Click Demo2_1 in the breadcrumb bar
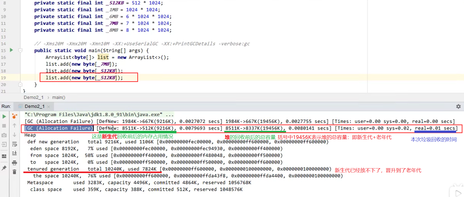 click(34, 97)
